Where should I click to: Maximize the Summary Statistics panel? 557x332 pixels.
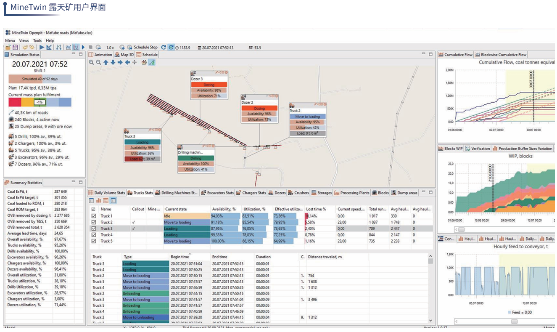[x=81, y=182]
